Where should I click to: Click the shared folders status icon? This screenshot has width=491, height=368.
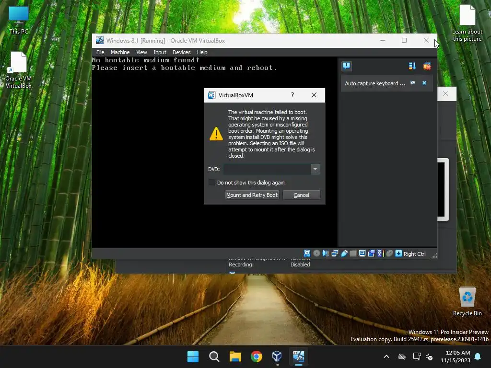pyautogui.click(x=353, y=253)
